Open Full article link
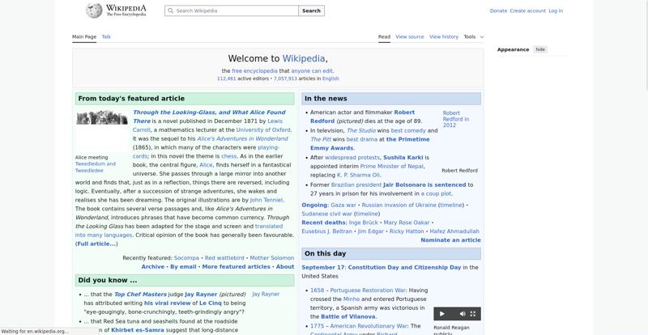This screenshot has height=335, width=648. [x=96, y=244]
